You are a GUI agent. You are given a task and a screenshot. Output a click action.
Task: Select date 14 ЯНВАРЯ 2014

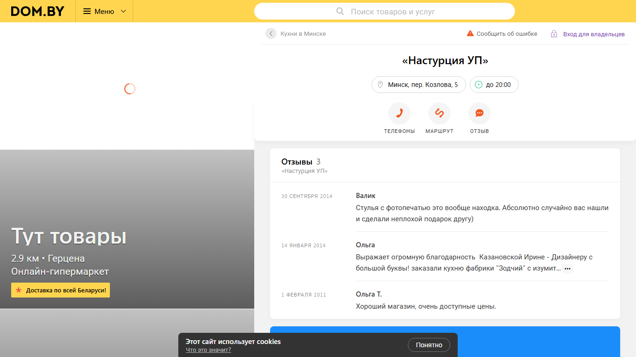(304, 245)
